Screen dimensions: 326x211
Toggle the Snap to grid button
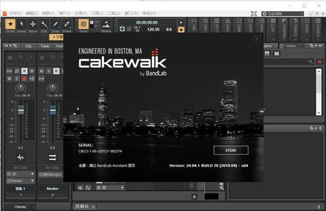(x=83, y=24)
